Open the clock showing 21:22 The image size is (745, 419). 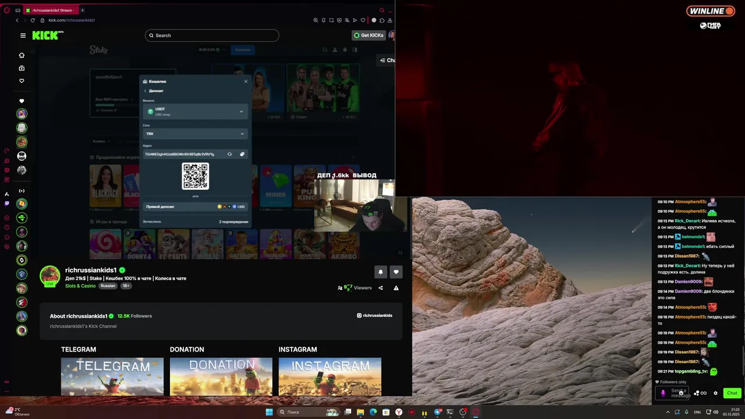731,412
